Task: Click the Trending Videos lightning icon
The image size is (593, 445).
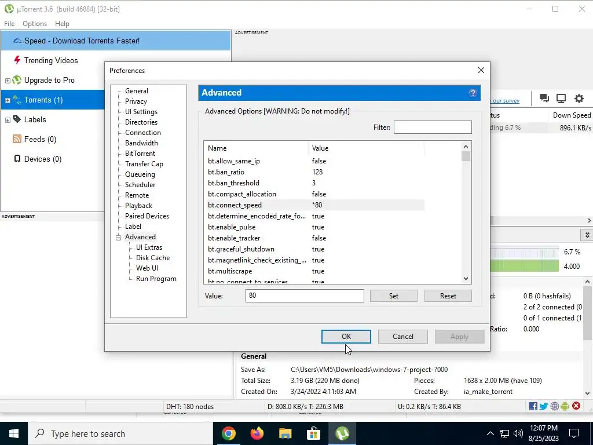Action: (x=17, y=60)
